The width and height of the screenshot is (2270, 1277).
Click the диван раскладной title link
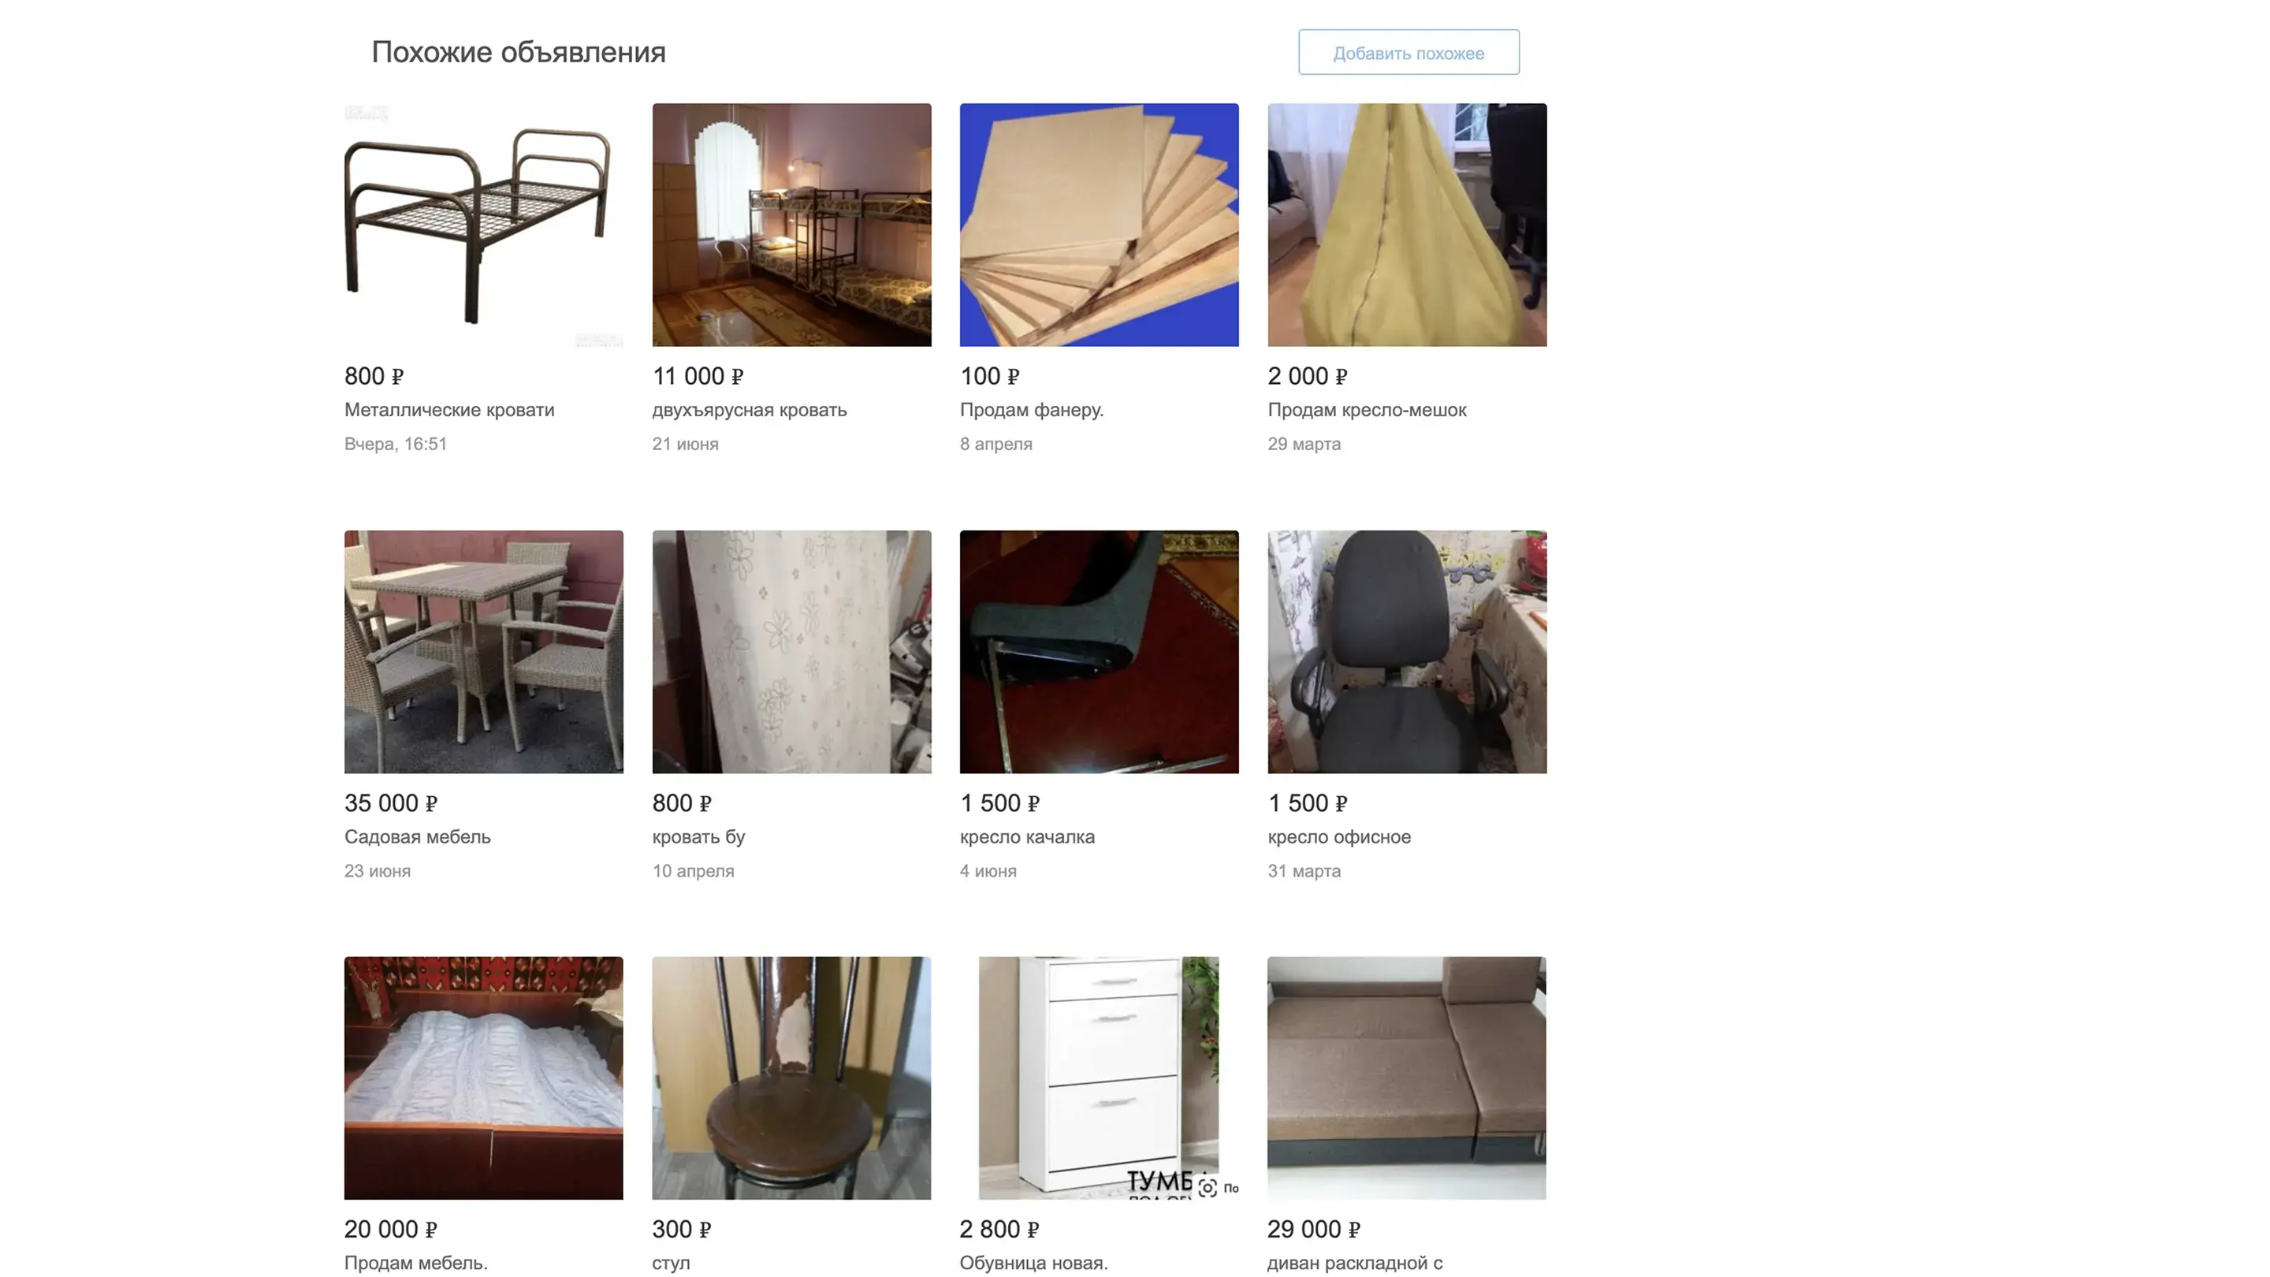click(1354, 1264)
